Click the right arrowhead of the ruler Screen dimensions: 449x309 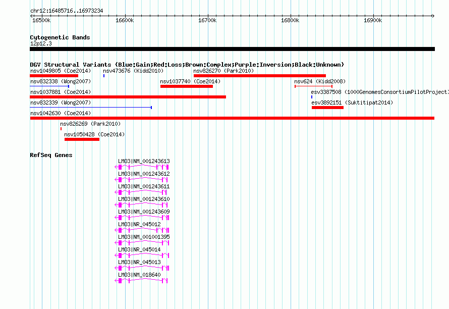[433, 16]
